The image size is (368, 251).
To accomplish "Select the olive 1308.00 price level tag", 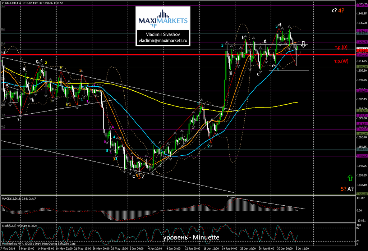I will 361,67.
